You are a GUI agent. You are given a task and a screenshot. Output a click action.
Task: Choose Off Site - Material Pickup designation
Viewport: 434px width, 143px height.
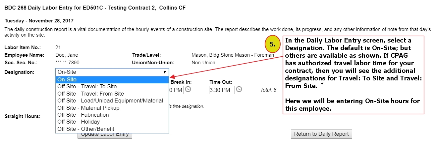coord(88,108)
